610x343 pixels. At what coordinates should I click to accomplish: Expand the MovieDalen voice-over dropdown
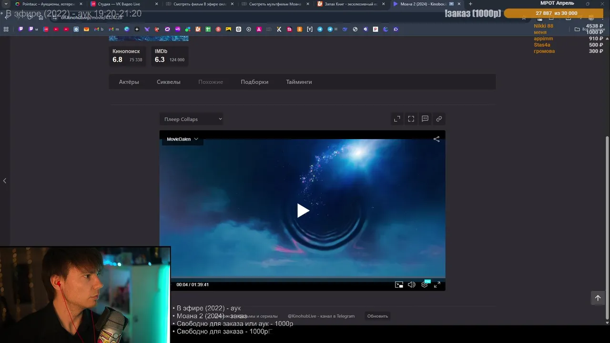(183, 139)
